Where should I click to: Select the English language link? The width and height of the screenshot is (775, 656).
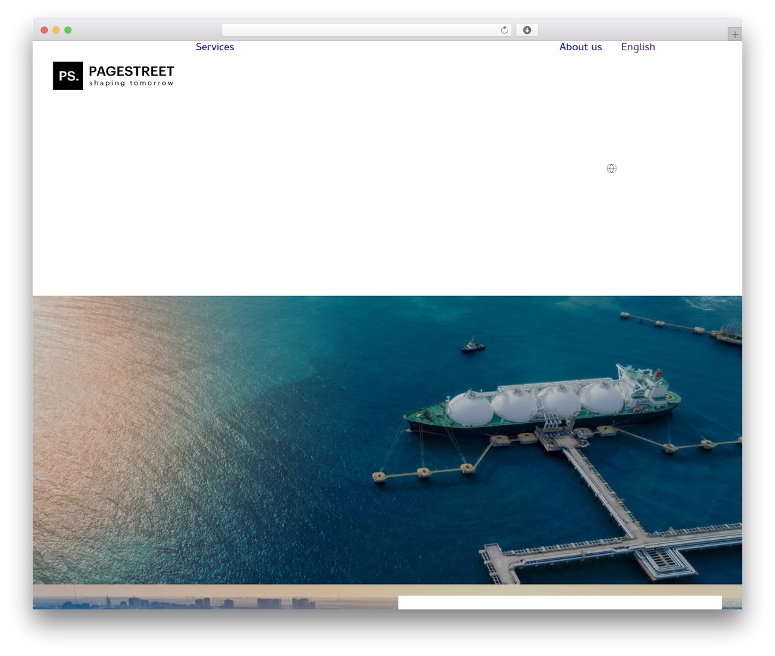[x=638, y=47]
